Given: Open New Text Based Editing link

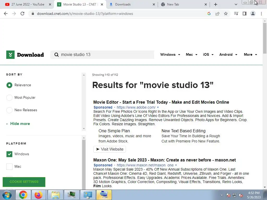Looking at the screenshot, I should 183,131.
